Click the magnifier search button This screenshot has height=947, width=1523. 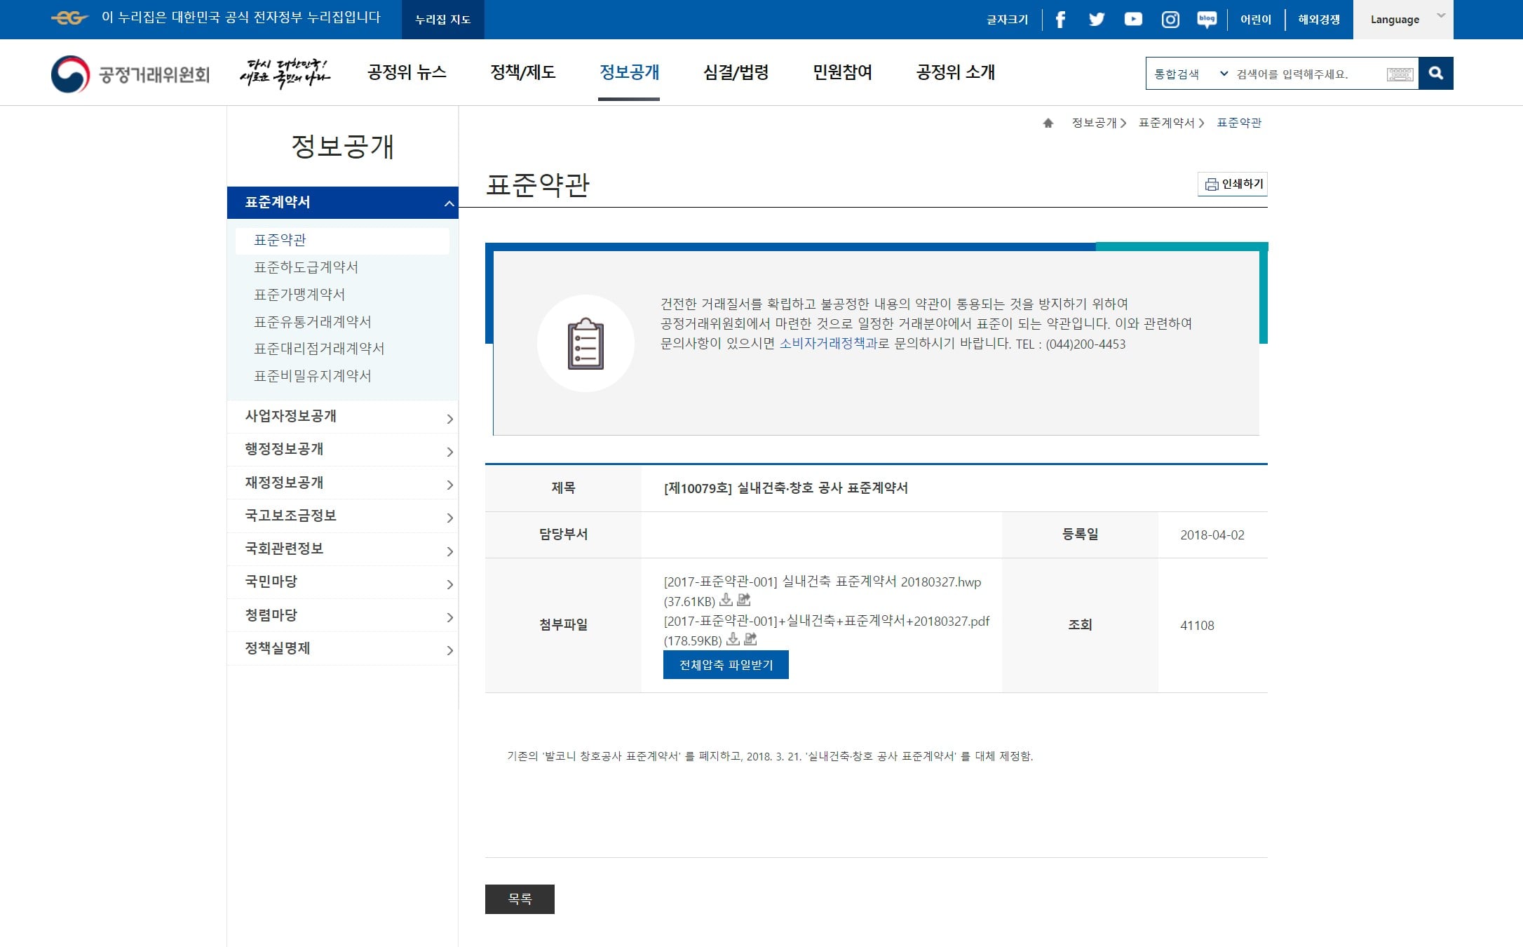coord(1435,73)
